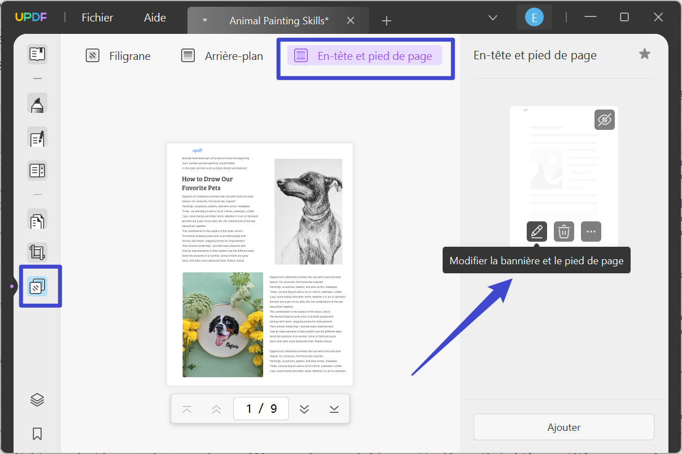
Task: Switch to Arrière-plan mode
Action: (224, 55)
